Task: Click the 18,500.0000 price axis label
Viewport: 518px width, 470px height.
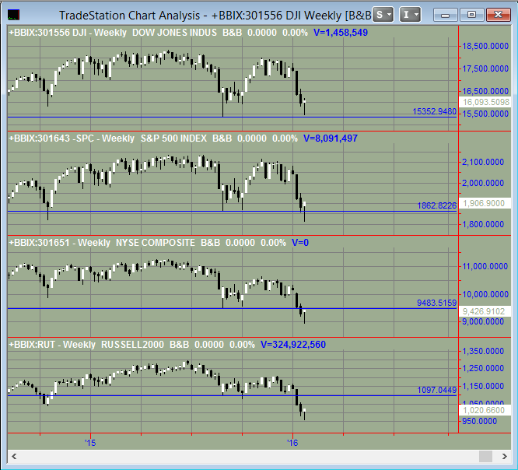Action: (x=485, y=46)
